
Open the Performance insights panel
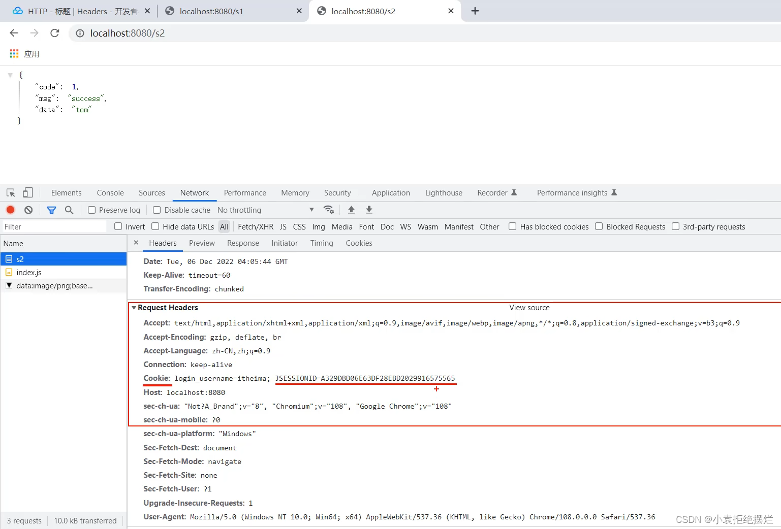coord(577,193)
